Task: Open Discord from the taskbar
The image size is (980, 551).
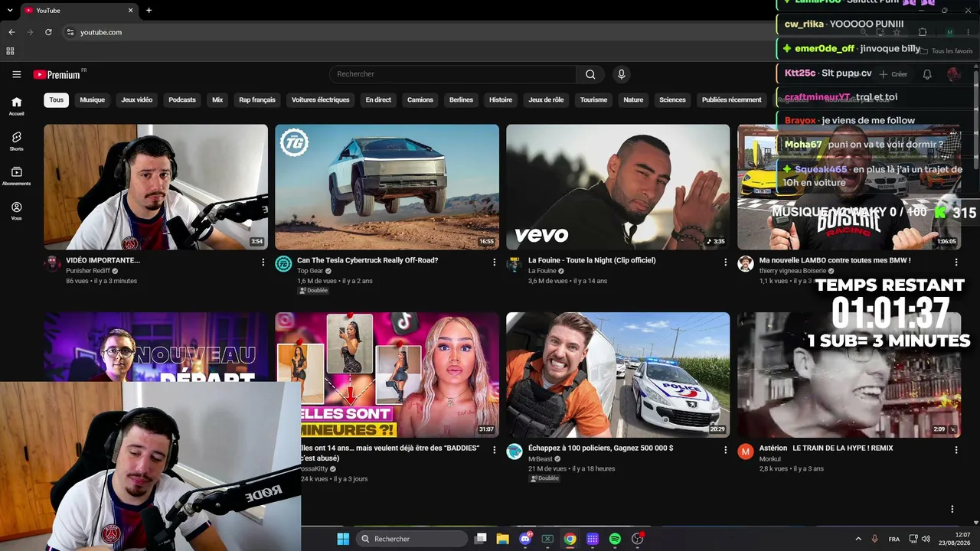Action: [525, 539]
